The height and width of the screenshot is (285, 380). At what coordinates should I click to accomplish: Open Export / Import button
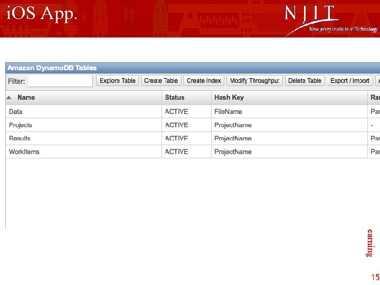point(350,81)
